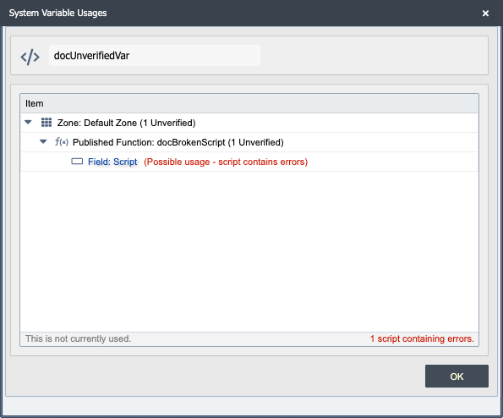Image resolution: width=503 pixels, height=418 pixels.
Task: Open the Field: Script link
Action: (x=112, y=162)
